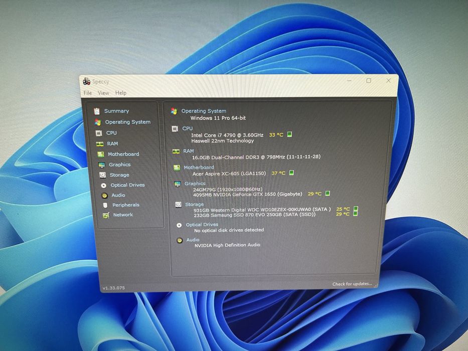Click the RAM stick icon in sidebar
This screenshot has width=468, height=351.
pyautogui.click(x=100, y=144)
